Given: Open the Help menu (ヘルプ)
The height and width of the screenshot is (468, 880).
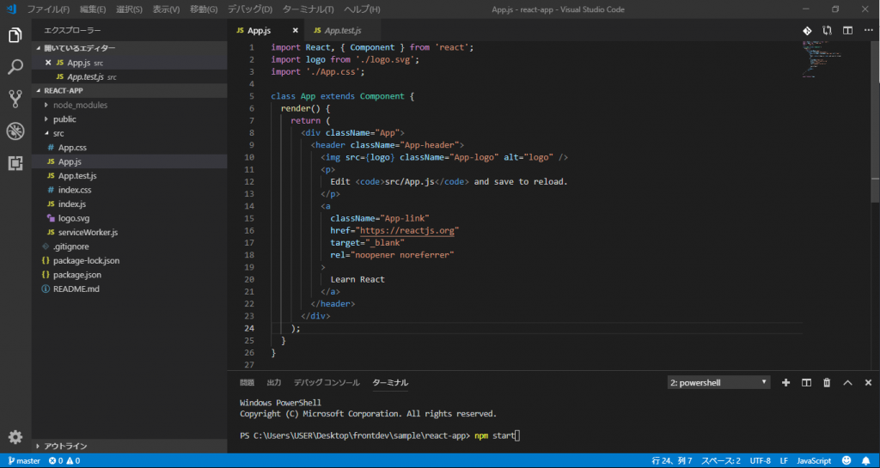Looking at the screenshot, I should point(362,9).
